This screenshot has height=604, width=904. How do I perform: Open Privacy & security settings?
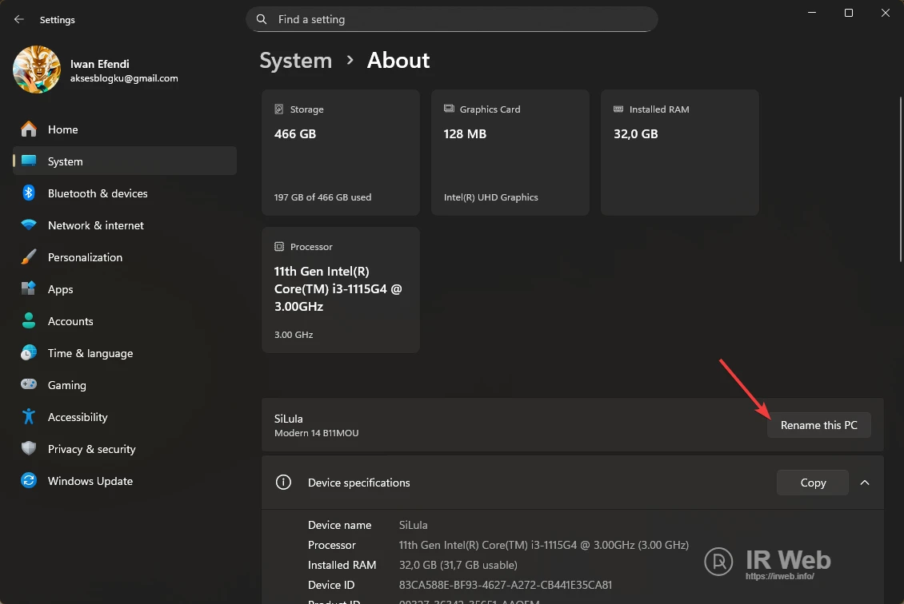pyautogui.click(x=125, y=448)
